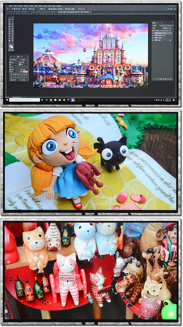
Task: Select the Eraser tool
Action: pyautogui.click(x=9, y=31)
